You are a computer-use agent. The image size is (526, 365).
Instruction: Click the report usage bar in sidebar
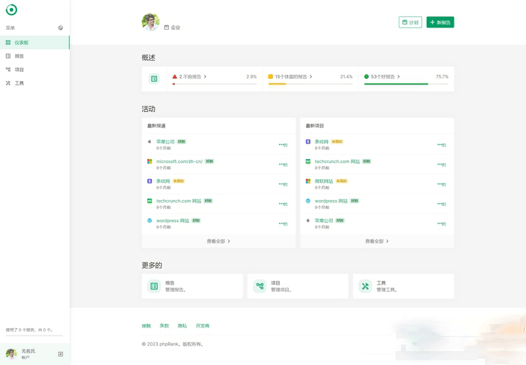pyautogui.click(x=34, y=335)
